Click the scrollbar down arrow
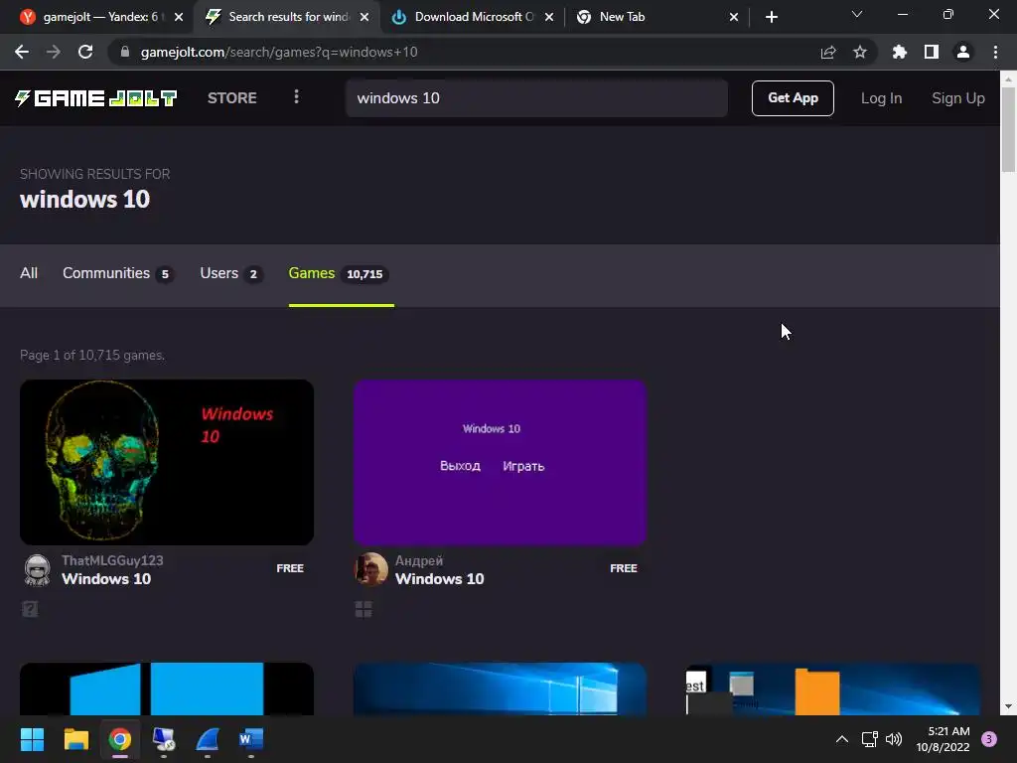1017x763 pixels. point(1008,706)
